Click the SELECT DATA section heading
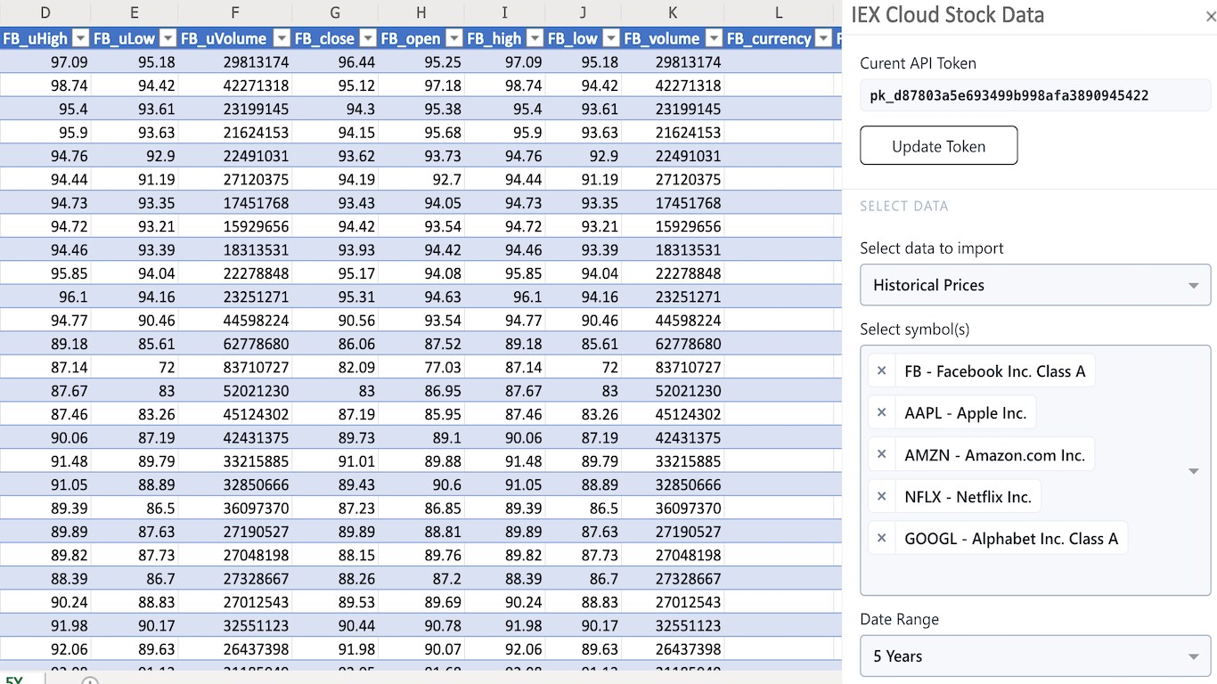Image resolution: width=1217 pixels, height=684 pixels. click(904, 207)
